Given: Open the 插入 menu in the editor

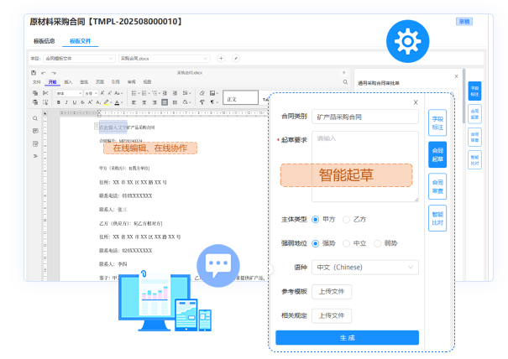Looking at the screenshot, I should (x=67, y=81).
